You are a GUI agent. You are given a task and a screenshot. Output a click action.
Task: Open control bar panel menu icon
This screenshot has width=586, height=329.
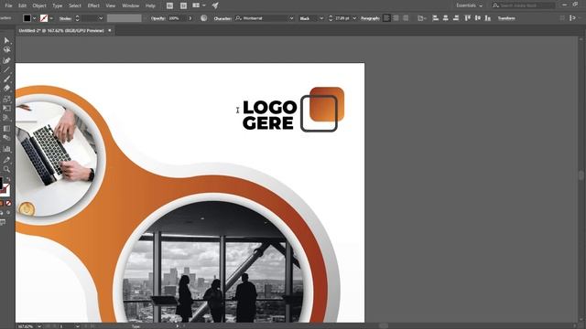pyautogui.click(x=573, y=18)
